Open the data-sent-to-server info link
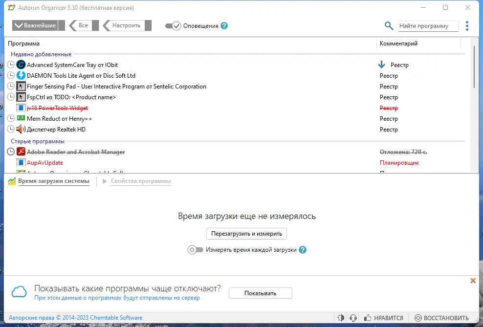 pyautogui.click(x=117, y=298)
